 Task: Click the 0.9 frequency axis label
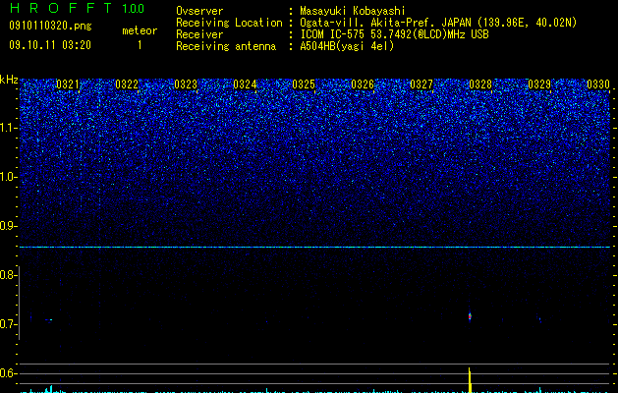(9, 226)
